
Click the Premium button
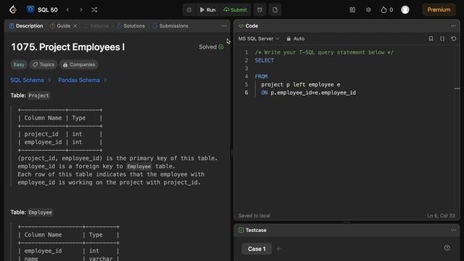tap(439, 9)
